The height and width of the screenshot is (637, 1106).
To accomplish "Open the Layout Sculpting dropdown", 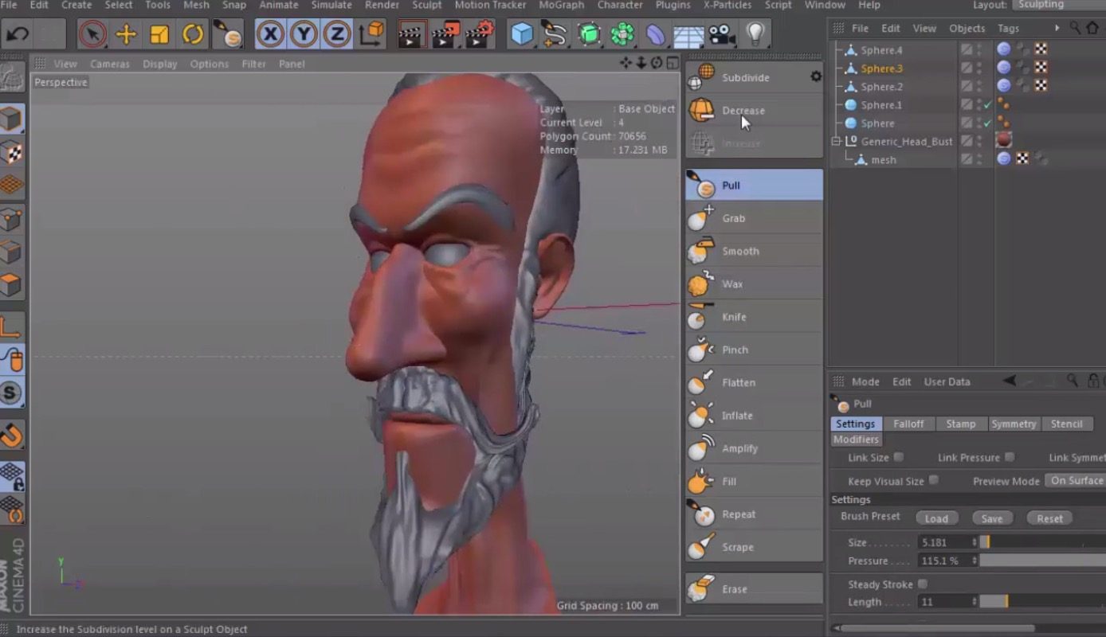I will pyautogui.click(x=1059, y=5).
